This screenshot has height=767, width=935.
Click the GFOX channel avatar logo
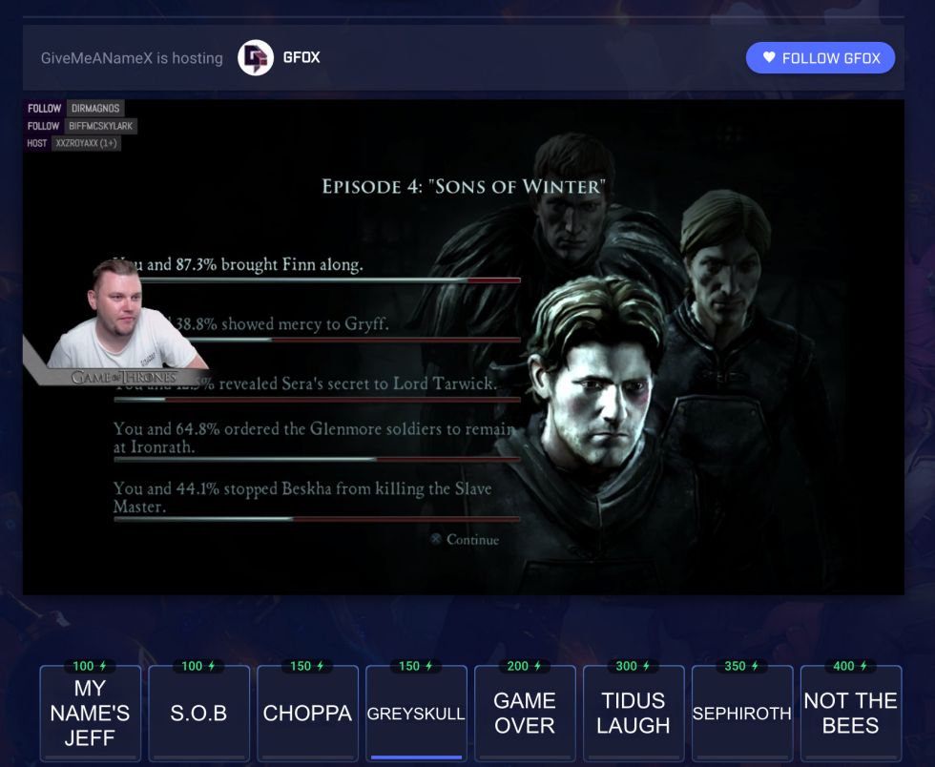(x=256, y=58)
